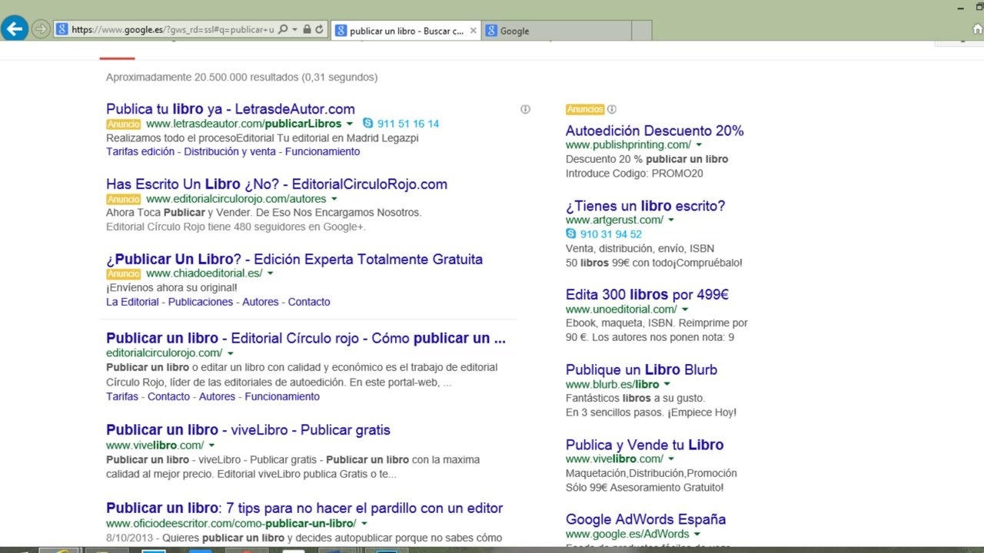Close the 'publicar un libro' tab
Image resolution: width=984 pixels, height=553 pixels.
point(473,31)
